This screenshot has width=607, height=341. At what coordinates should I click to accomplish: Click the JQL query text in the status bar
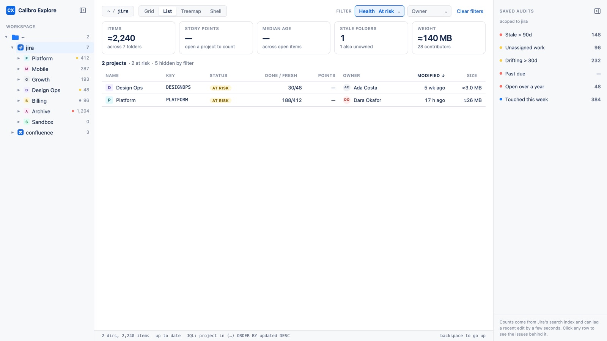pyautogui.click(x=238, y=336)
